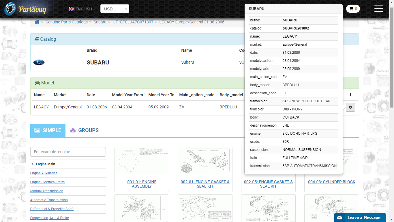Switch to the Groups tab
Viewport: 394px width, 222px height.
pyautogui.click(x=84, y=130)
